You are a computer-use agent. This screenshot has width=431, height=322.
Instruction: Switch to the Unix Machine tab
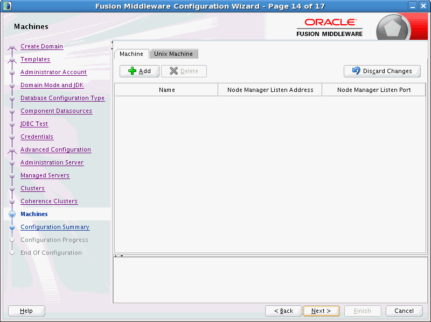coord(173,54)
